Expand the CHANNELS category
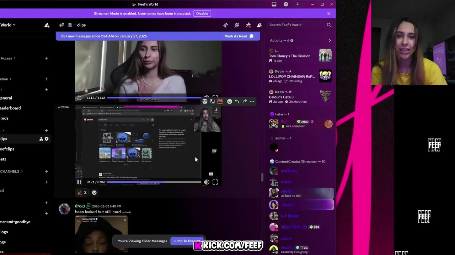455x255 pixels. (x=11, y=171)
